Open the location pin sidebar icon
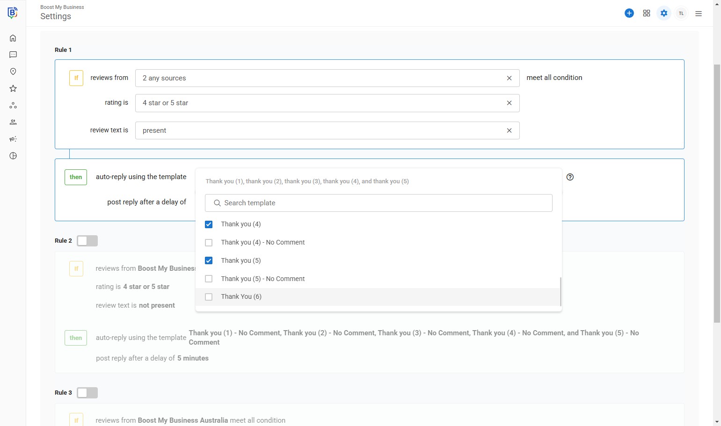 click(x=13, y=72)
